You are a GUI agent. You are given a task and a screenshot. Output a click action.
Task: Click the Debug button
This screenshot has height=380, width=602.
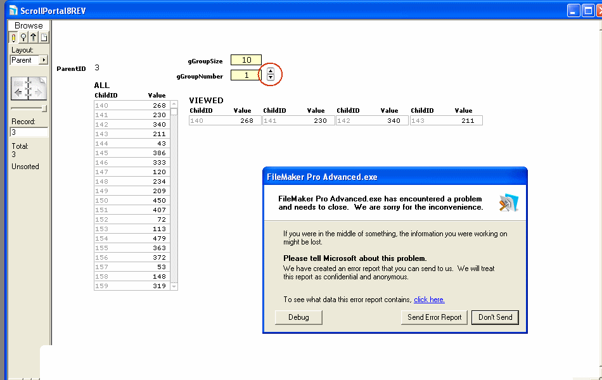click(298, 317)
